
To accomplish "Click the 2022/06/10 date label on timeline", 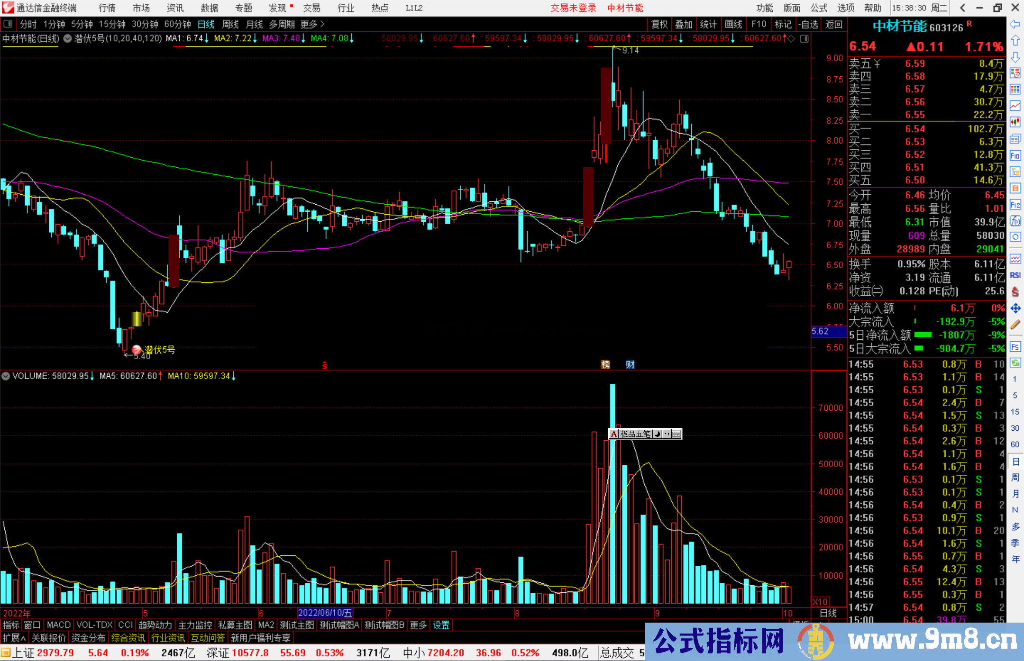I will (325, 613).
